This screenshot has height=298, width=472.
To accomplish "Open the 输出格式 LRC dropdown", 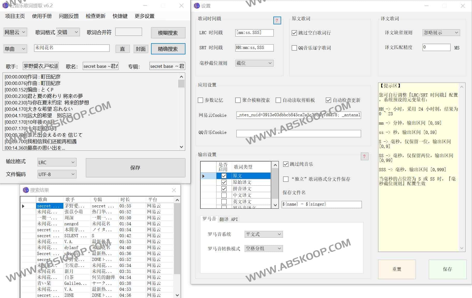I will pos(57,162).
